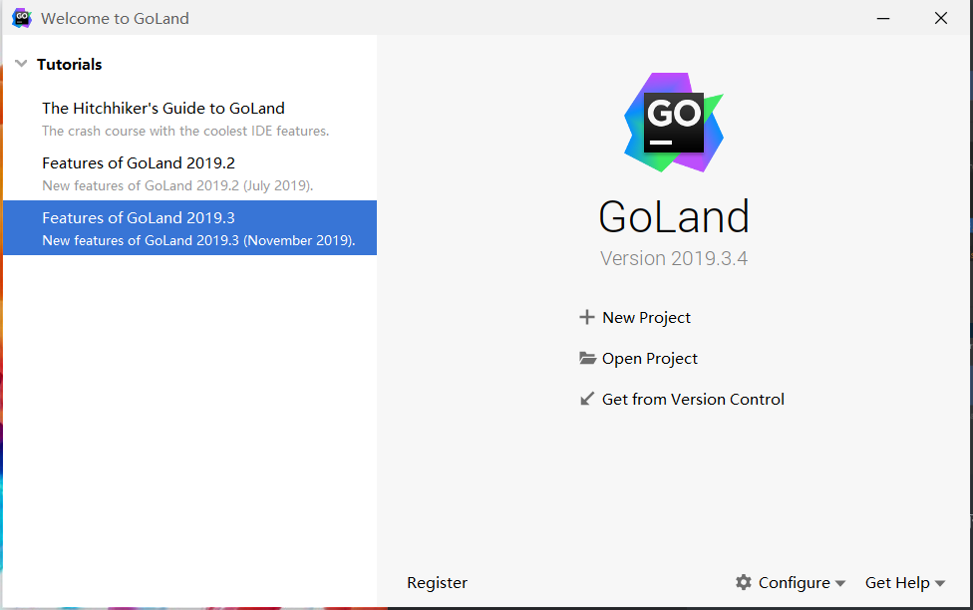Screen dimensions: 973x610
Task: Click the New Project link
Action: click(646, 318)
